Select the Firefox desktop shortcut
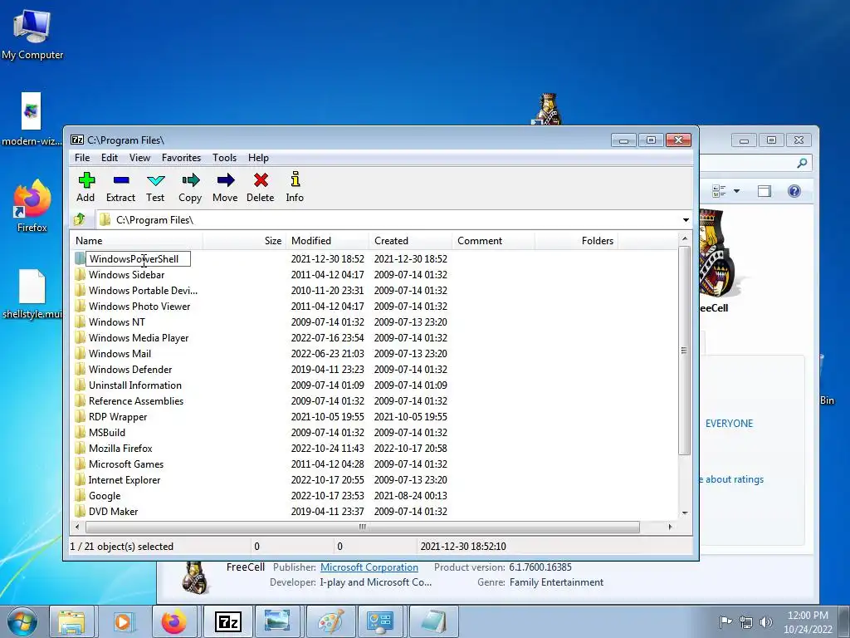 click(x=32, y=206)
